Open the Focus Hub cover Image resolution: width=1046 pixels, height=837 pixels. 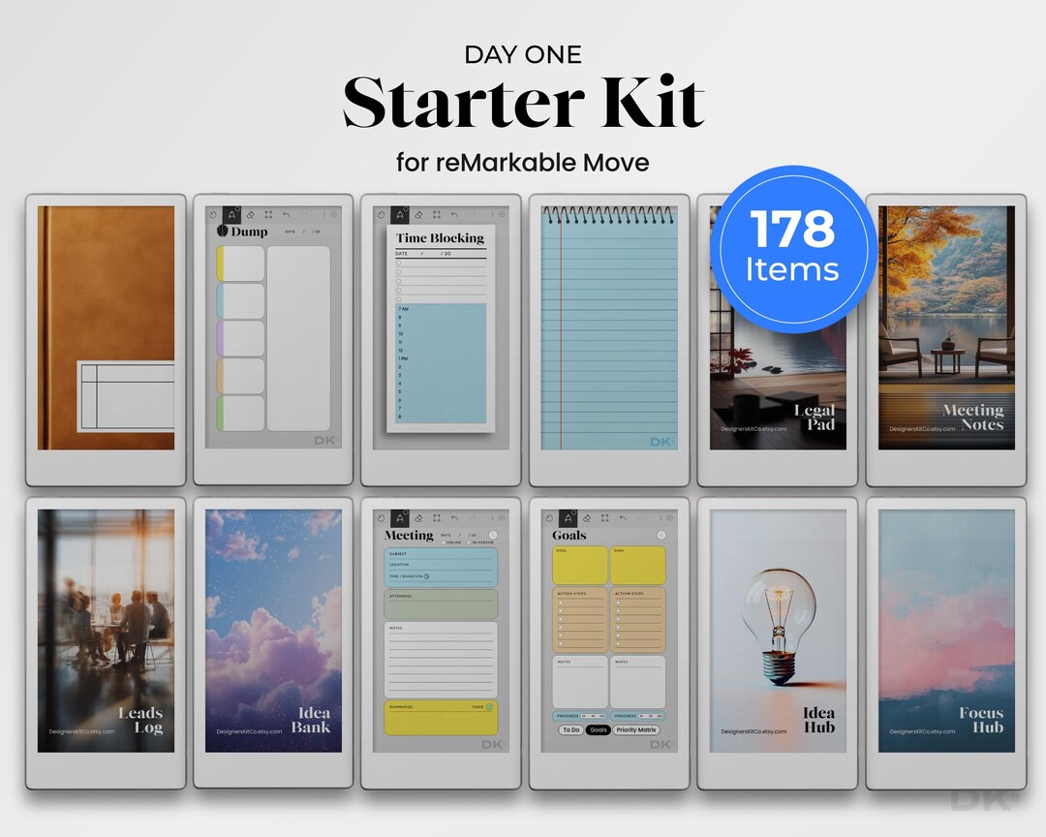(x=946, y=631)
